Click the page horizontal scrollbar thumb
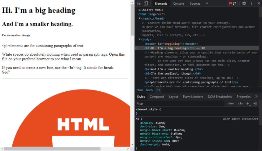This screenshot has width=262, height=151. click(52, 149)
